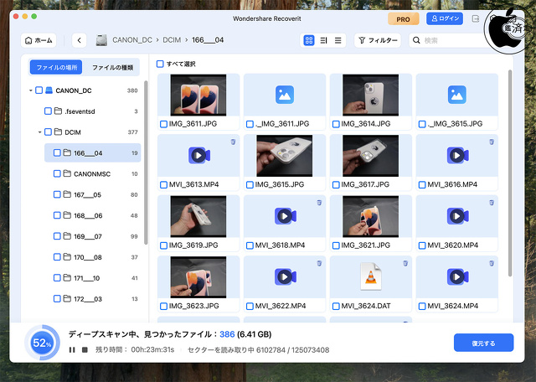Collapse the DCIM folder node

tap(39, 132)
